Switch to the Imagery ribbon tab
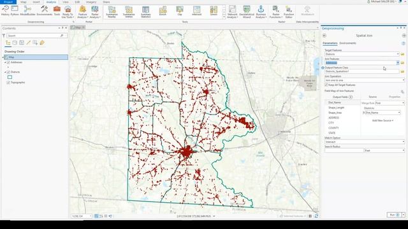 (91, 2)
